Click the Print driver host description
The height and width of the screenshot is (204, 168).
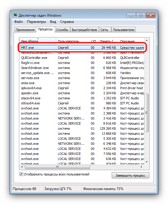[x=132, y=88]
